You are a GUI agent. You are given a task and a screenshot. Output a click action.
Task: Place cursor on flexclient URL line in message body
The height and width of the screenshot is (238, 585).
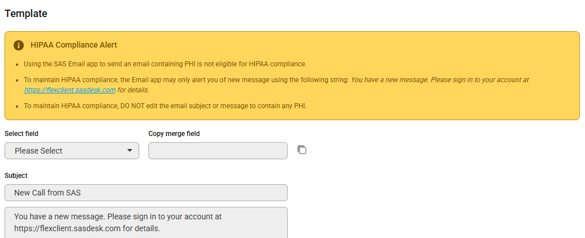coord(87,228)
